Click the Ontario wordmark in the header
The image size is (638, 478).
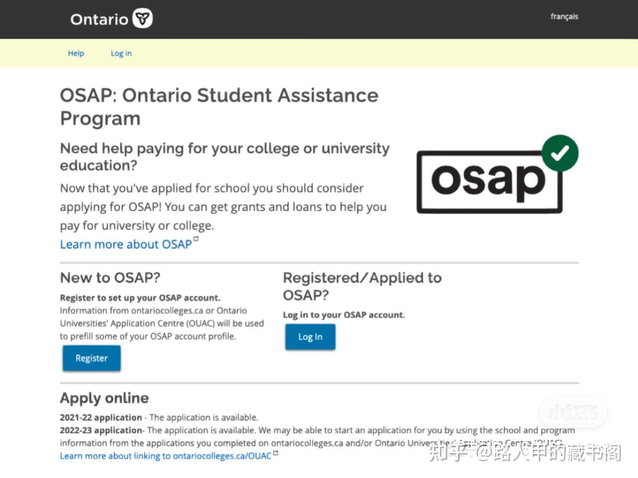click(100, 19)
